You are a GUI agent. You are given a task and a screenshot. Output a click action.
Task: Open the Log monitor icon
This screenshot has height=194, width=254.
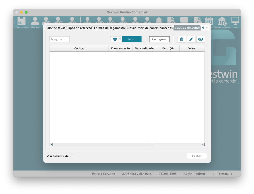(x=235, y=21)
